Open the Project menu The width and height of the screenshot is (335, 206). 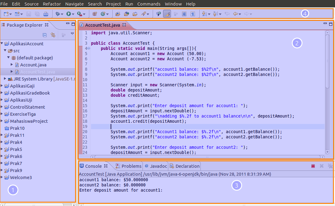pos(113,4)
